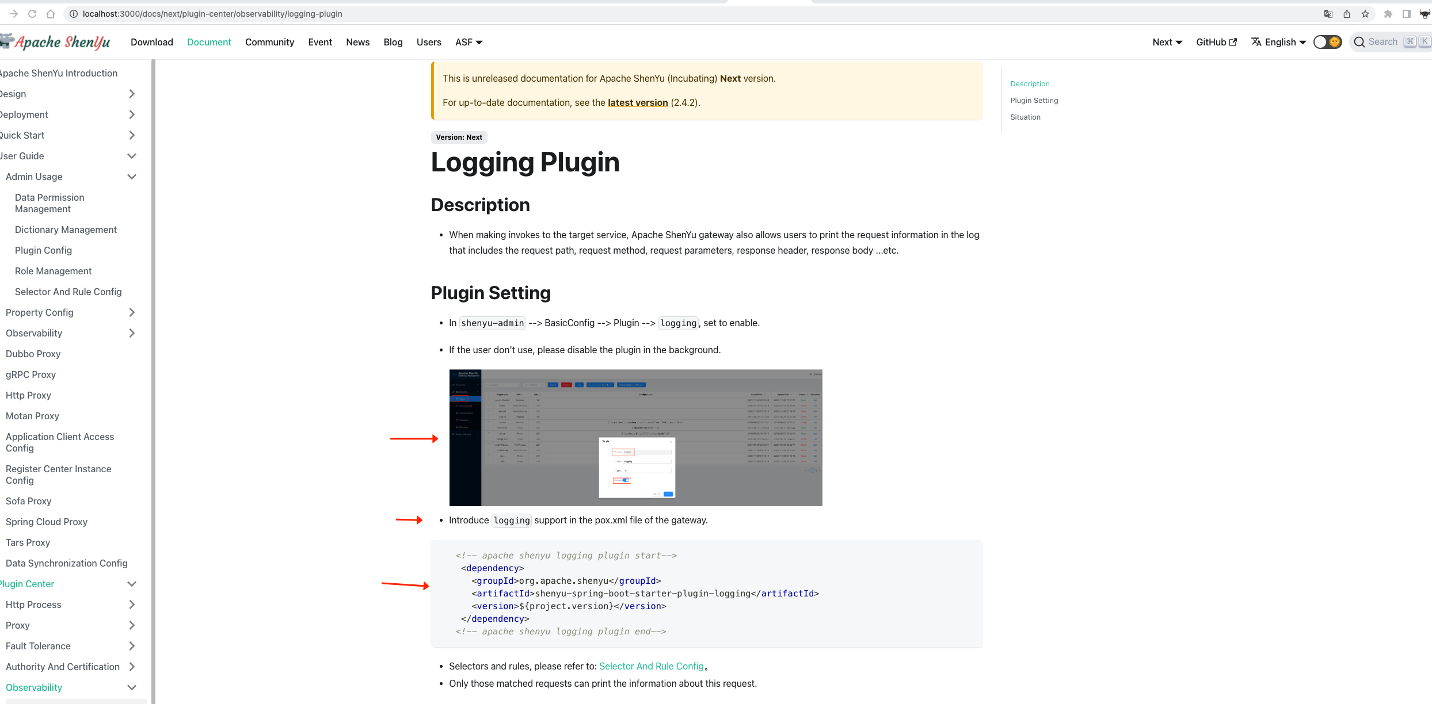Screen dimensions: 1432x704
Task: Open the ASF dropdown in navbar
Action: point(469,42)
